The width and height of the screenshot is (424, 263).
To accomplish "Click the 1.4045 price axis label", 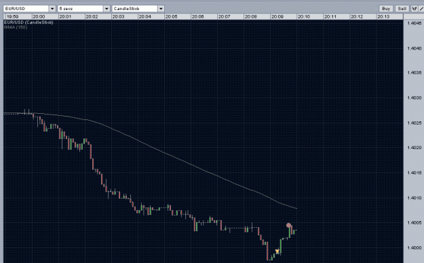I will [x=414, y=23].
